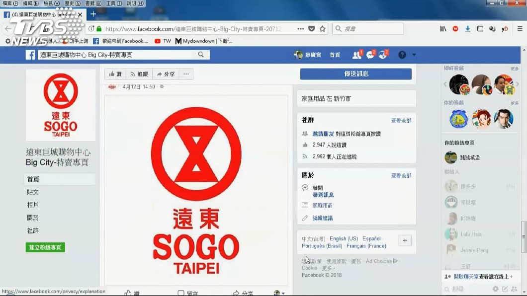The height and width of the screenshot is (296, 527).
Task: Click the 分享 share button
Action: coord(166,74)
